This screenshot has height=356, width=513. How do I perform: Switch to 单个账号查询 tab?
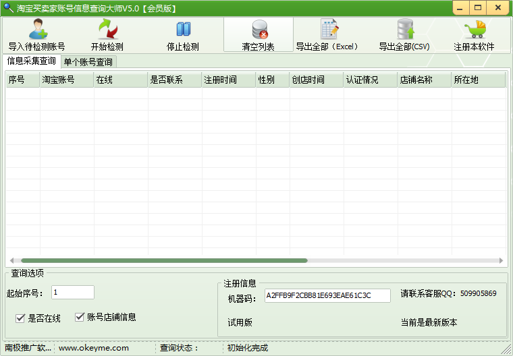click(88, 62)
